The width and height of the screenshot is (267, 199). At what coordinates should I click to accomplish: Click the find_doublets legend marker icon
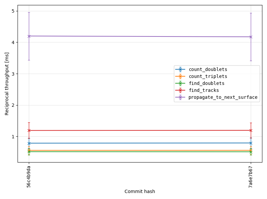pos(180,83)
